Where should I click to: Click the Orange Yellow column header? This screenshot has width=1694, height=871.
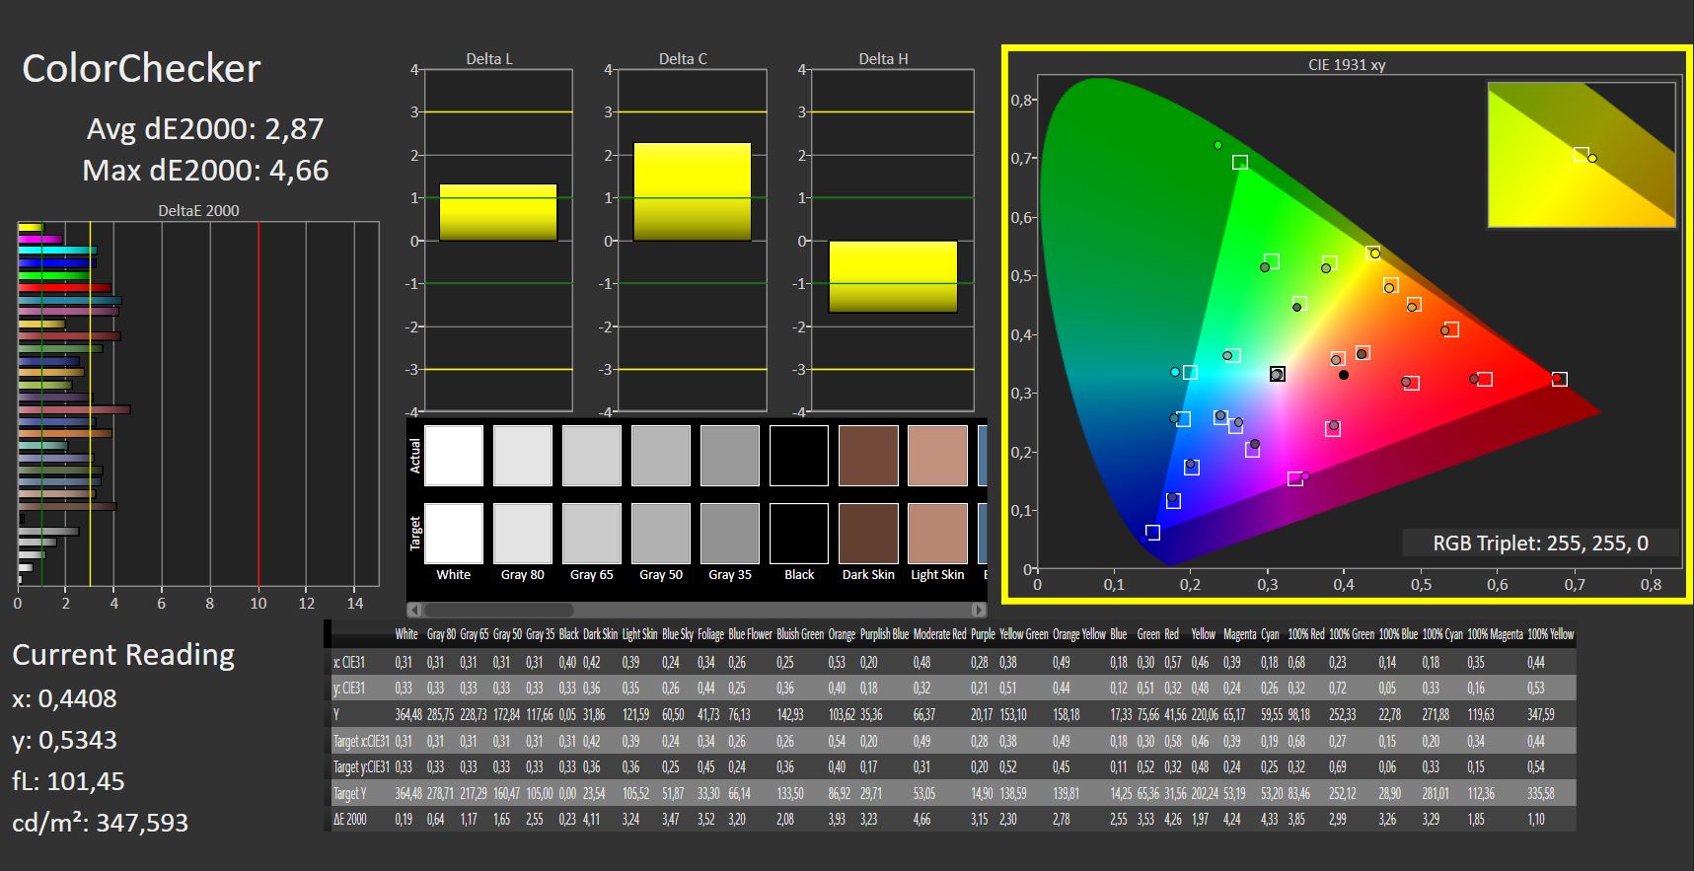(x=1079, y=634)
